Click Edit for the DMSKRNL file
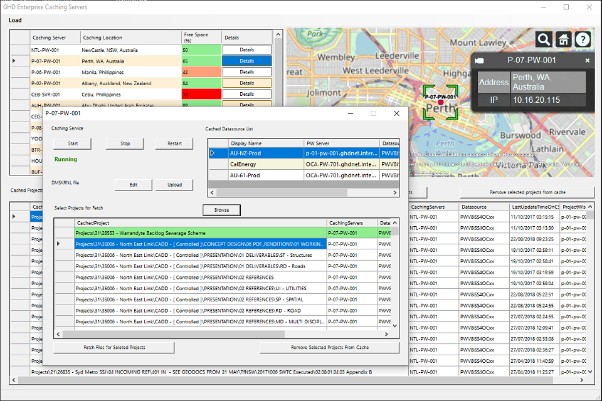This screenshot has height=401, width=602. point(134,185)
